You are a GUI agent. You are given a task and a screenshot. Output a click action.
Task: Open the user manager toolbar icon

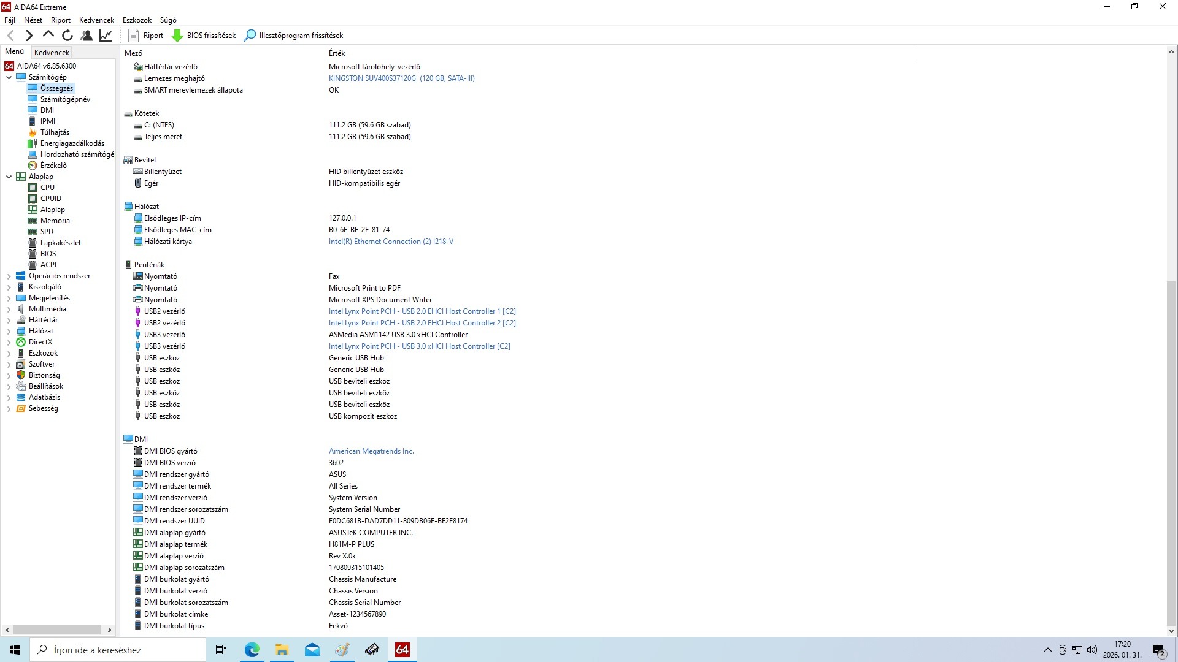87,36
